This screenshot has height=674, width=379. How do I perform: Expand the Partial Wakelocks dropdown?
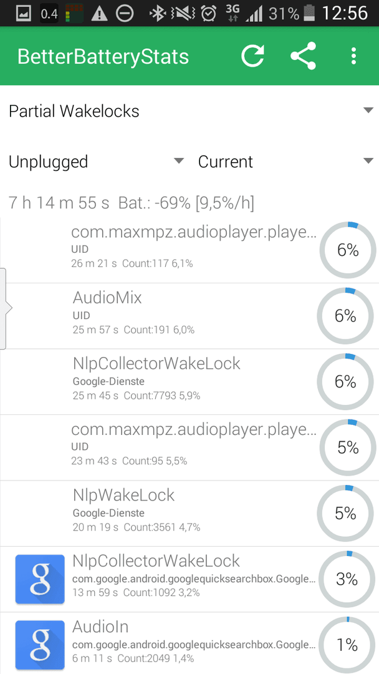189,111
